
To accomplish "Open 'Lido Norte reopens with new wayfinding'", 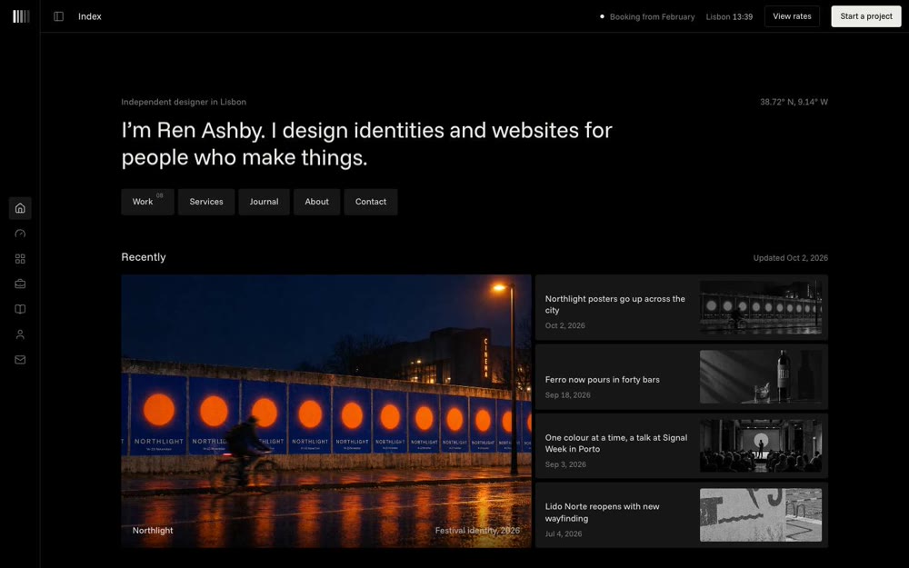I will point(603,513).
